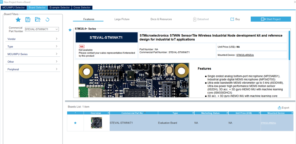Toggle favorite star in STEVAL-STWINKT1 list row
The width and height of the screenshot is (296, 144).
coord(75,123)
